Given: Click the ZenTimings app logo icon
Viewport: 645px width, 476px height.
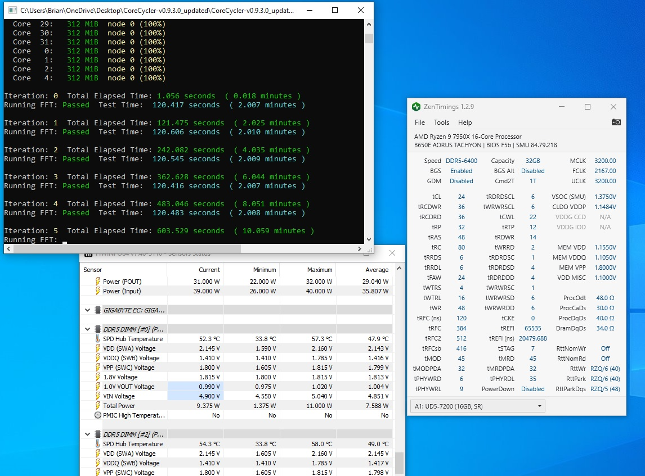Looking at the screenshot, I should click(x=416, y=107).
